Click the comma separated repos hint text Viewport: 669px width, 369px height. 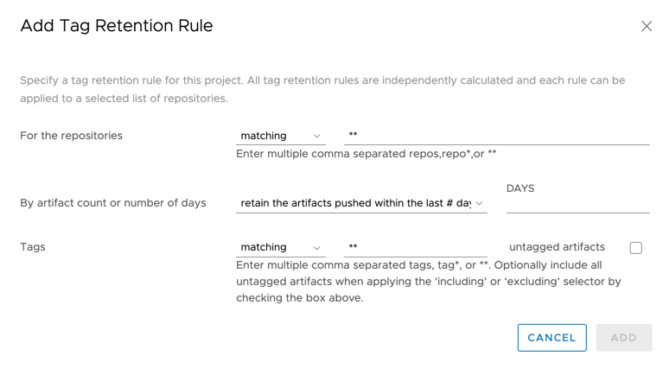point(366,154)
